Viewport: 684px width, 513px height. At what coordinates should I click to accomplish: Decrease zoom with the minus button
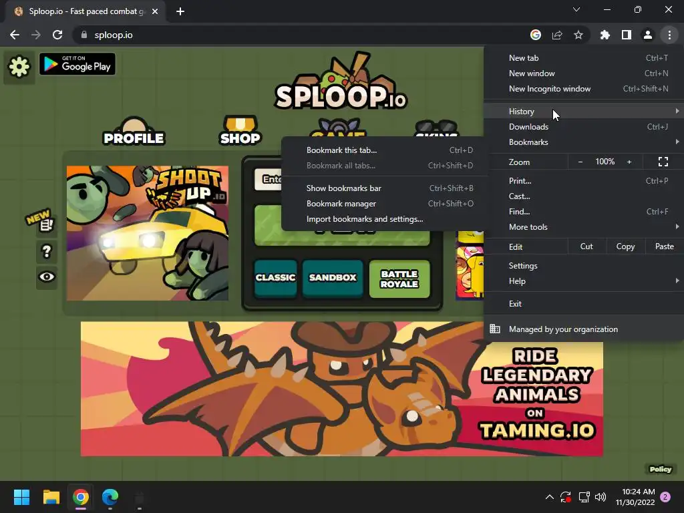(x=580, y=162)
